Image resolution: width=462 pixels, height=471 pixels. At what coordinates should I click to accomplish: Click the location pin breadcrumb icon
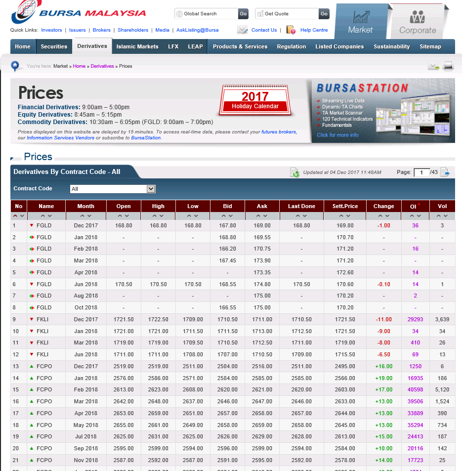click(15, 65)
